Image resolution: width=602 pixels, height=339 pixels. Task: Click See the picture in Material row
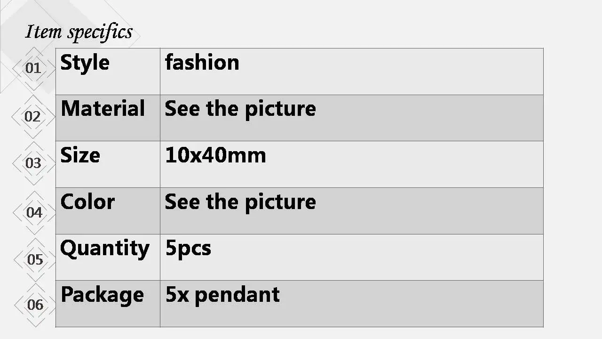[240, 109]
